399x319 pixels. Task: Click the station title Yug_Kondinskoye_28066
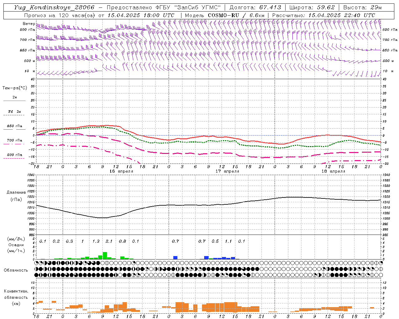tap(54, 7)
